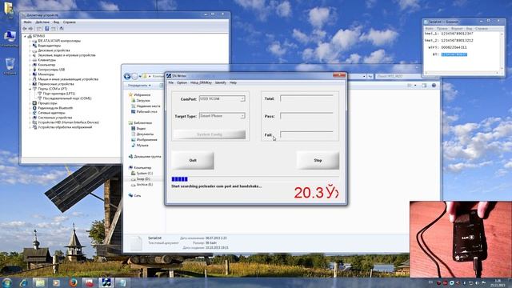Click the Pass count field
The width and height of the screenshot is (512, 288).
[x=306, y=116]
